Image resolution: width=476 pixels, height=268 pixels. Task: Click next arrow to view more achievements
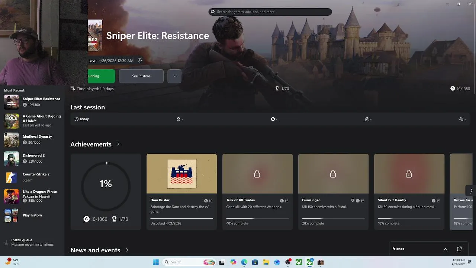tap(470, 191)
